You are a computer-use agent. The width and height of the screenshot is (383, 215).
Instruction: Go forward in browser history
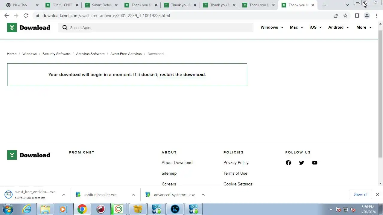click(x=16, y=16)
